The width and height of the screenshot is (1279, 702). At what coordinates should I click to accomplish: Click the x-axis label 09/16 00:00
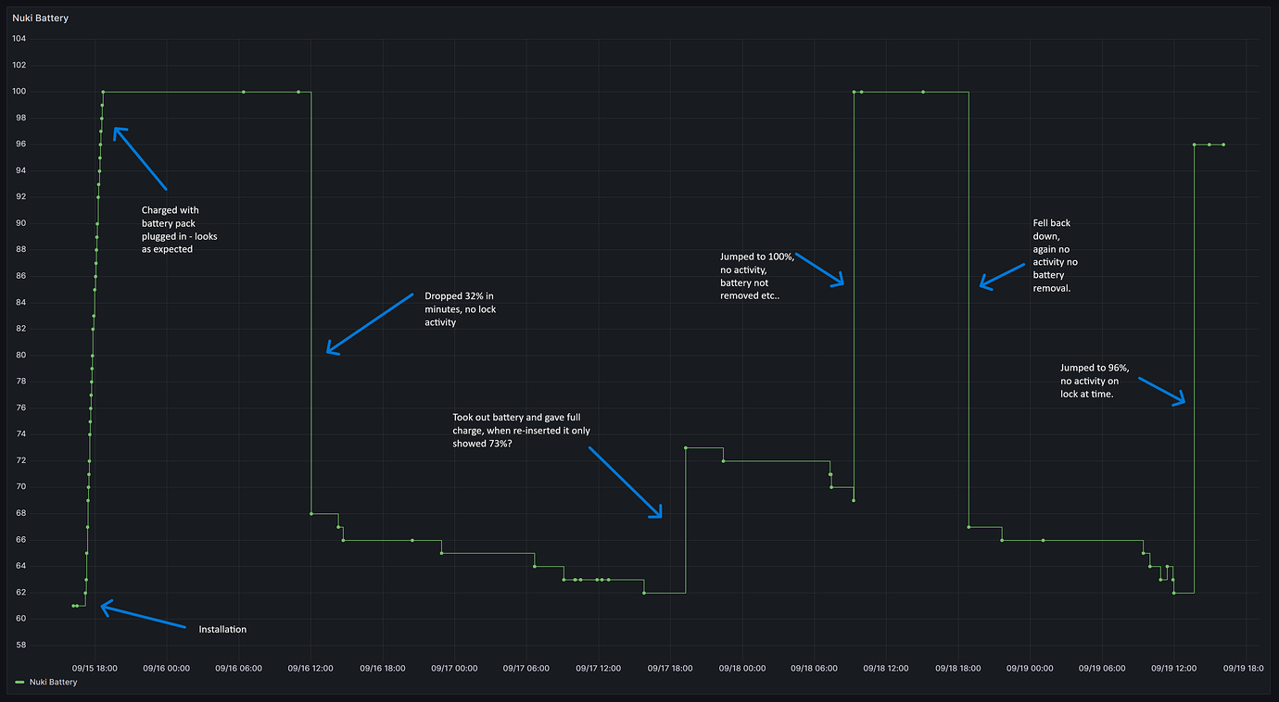(167, 667)
